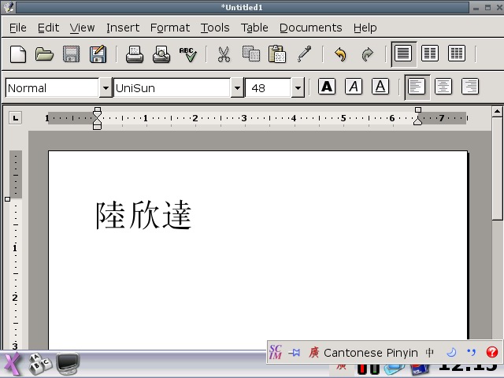504x378 pixels.
Task: Toggle bold formatting
Action: (x=327, y=87)
